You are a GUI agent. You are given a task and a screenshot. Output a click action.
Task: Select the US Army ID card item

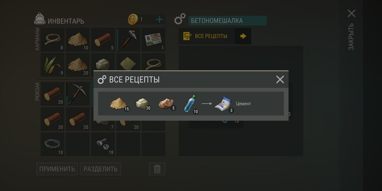pyautogui.click(x=153, y=40)
